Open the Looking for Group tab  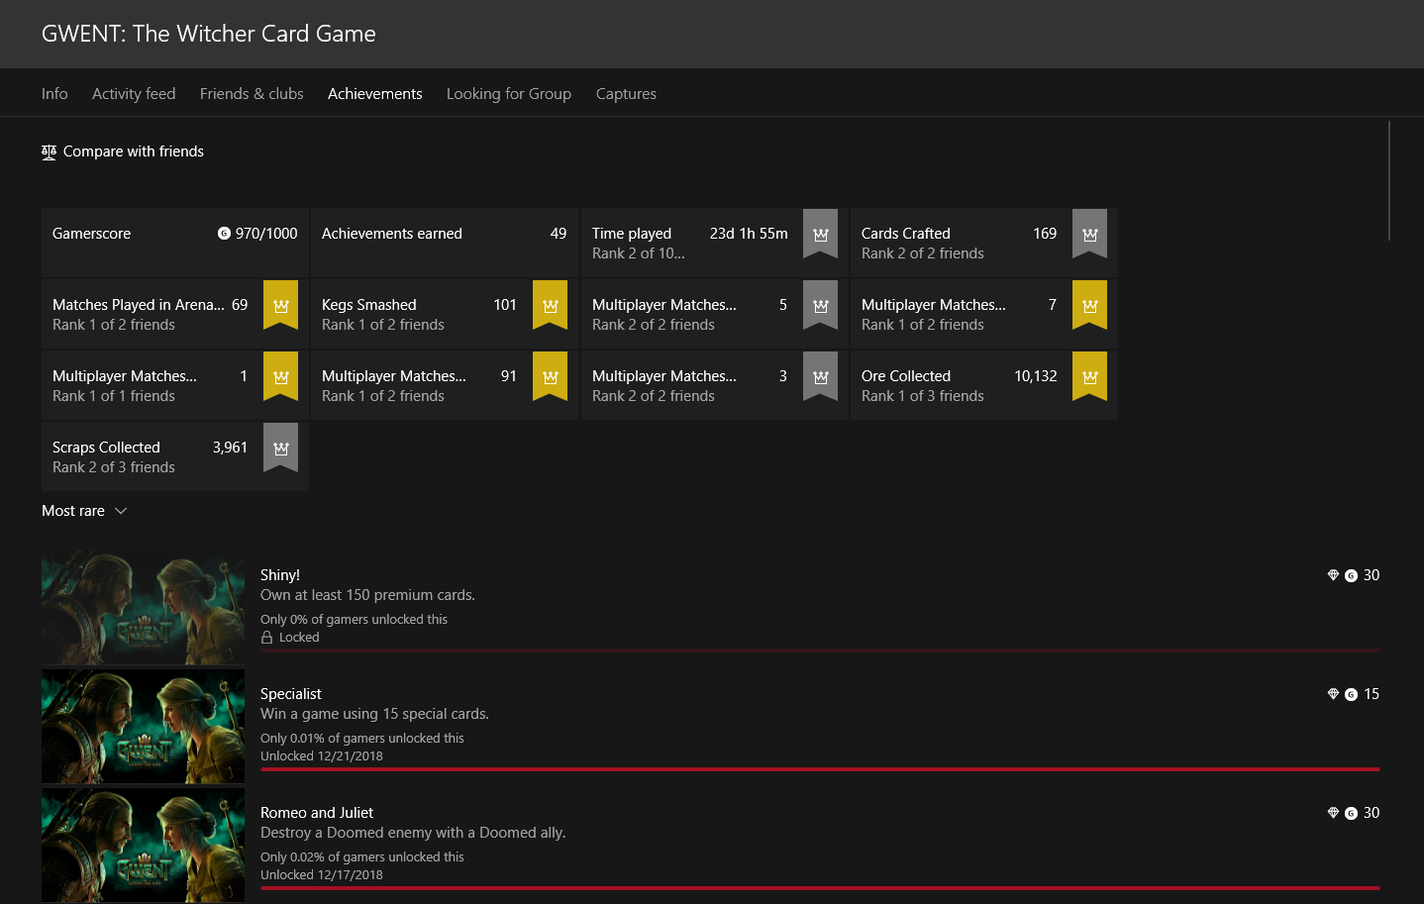click(509, 94)
